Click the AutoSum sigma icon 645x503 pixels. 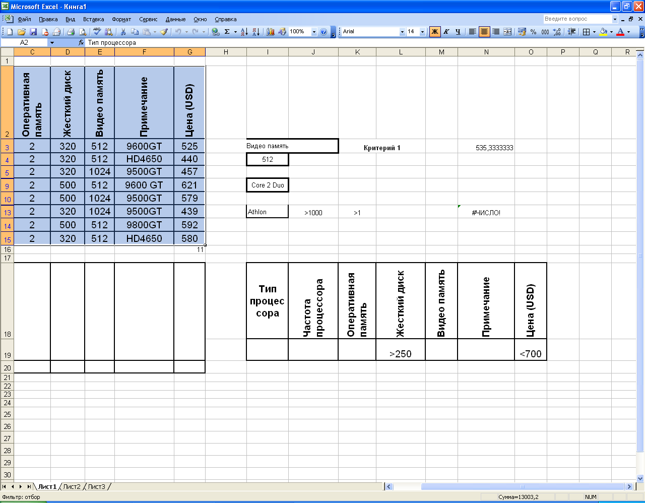click(x=227, y=32)
